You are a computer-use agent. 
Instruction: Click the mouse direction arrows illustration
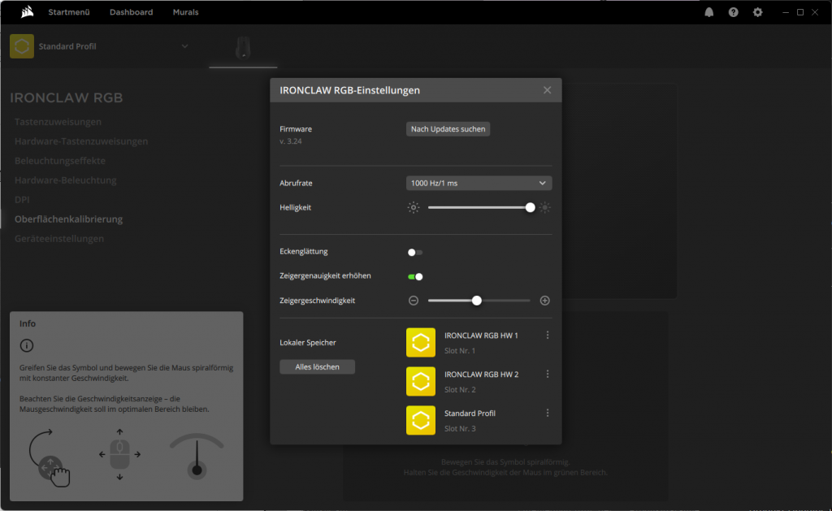120,454
